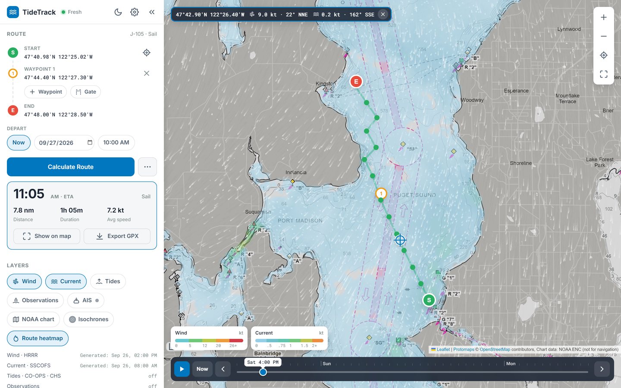Click the 'SF' buoy marker on map
Viewport: 621px width, 388px height.
tap(403, 144)
